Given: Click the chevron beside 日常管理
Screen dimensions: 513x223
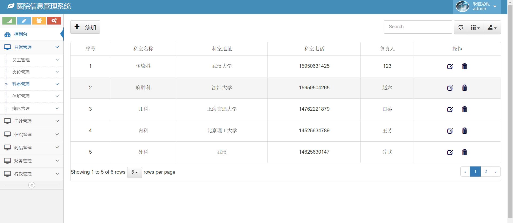Looking at the screenshot, I should pyautogui.click(x=57, y=47).
